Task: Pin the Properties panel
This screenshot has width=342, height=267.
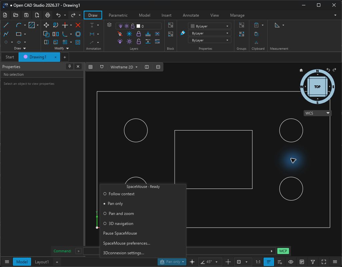Action: pyautogui.click(x=70, y=67)
